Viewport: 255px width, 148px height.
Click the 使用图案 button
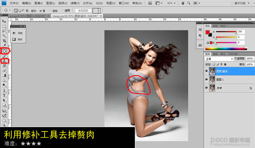point(83,11)
